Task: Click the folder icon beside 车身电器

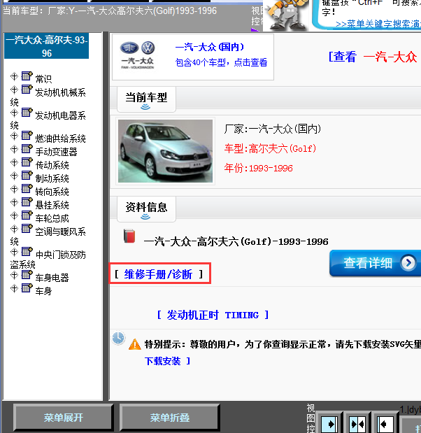Action: pos(27,275)
